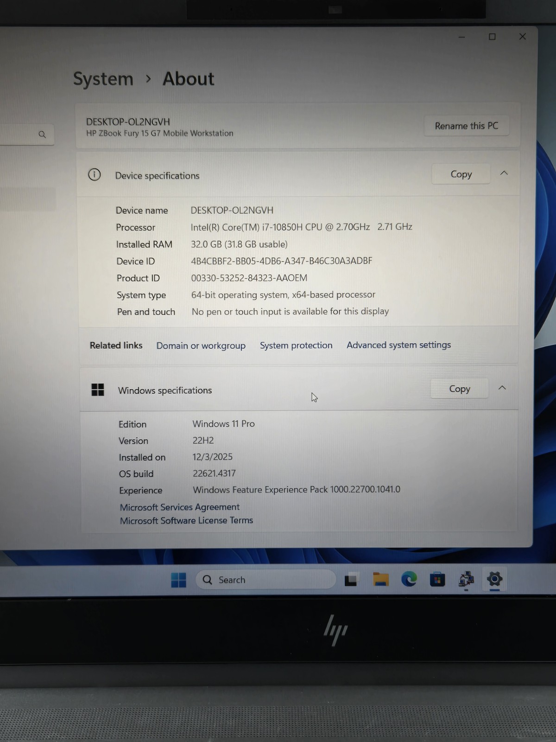The image size is (556, 742).
Task: Click the Device specifications info icon
Action: click(95, 175)
